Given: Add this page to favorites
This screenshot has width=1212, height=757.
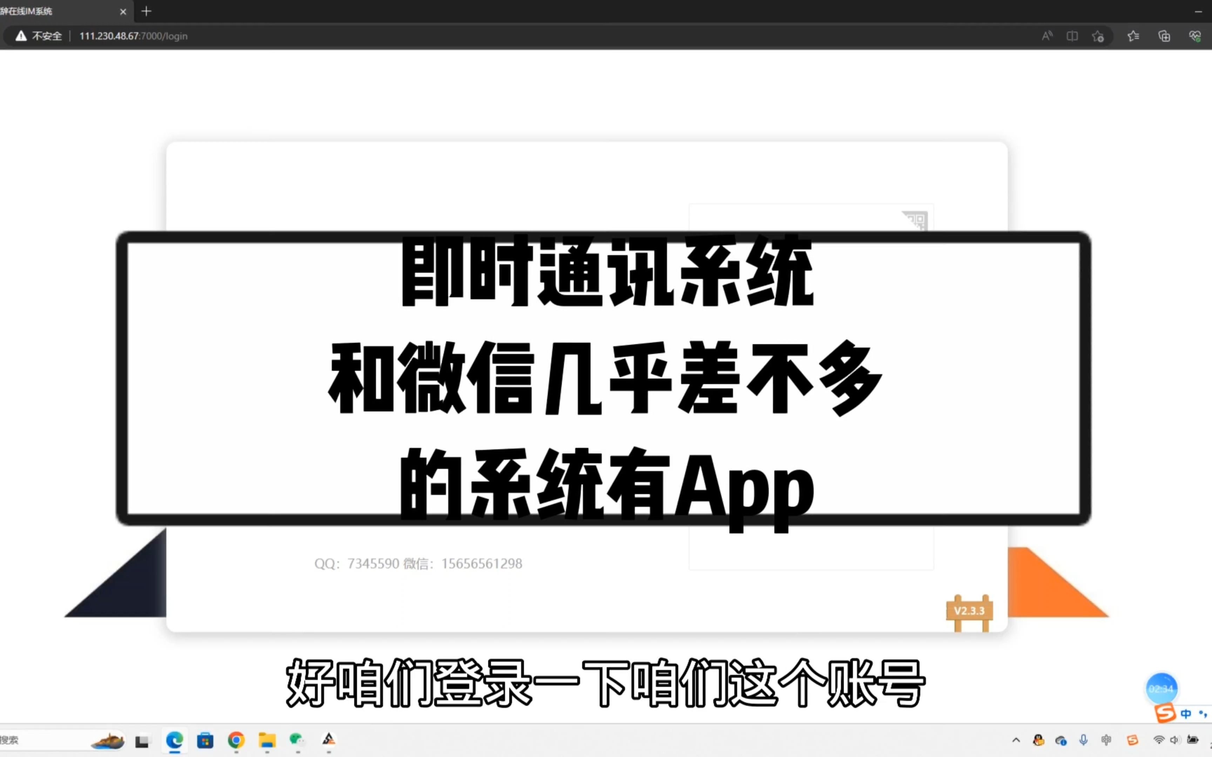Looking at the screenshot, I should 1098,36.
